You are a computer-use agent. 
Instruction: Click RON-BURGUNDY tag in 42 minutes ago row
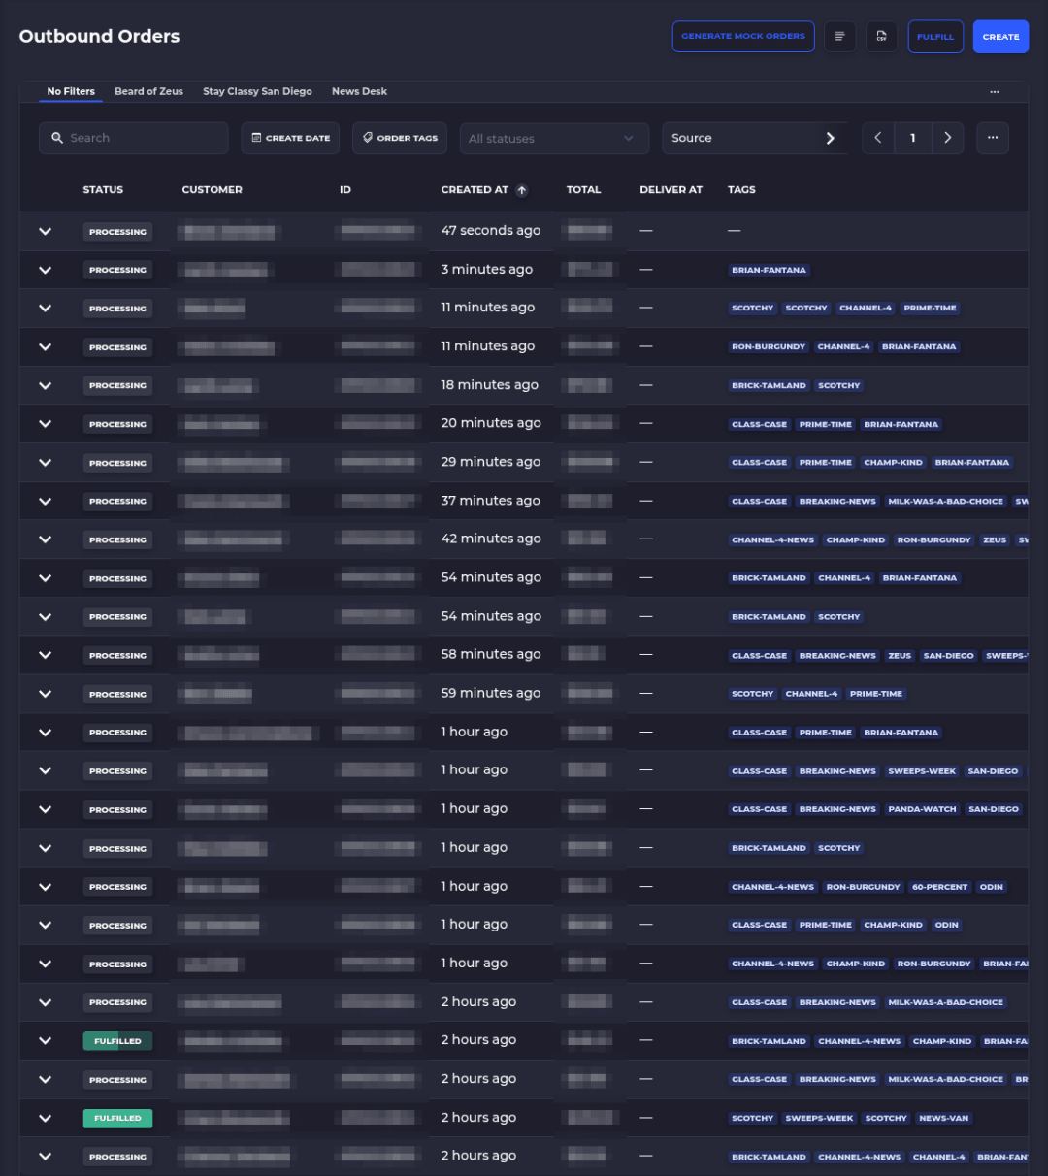[933, 540]
